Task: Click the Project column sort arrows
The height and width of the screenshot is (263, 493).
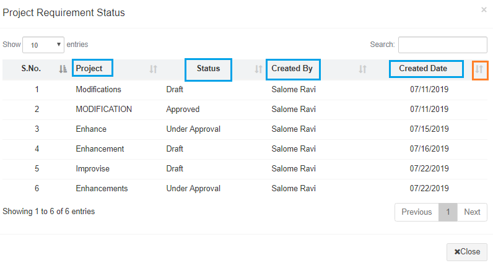Action: (x=153, y=69)
